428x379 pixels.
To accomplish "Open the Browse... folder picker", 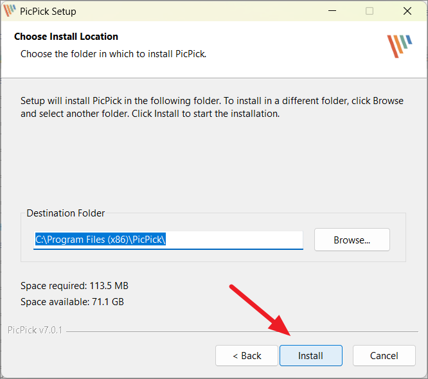I will click(352, 240).
